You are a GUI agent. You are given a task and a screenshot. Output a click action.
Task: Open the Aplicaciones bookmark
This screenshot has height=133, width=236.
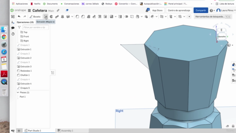pos(20,4)
